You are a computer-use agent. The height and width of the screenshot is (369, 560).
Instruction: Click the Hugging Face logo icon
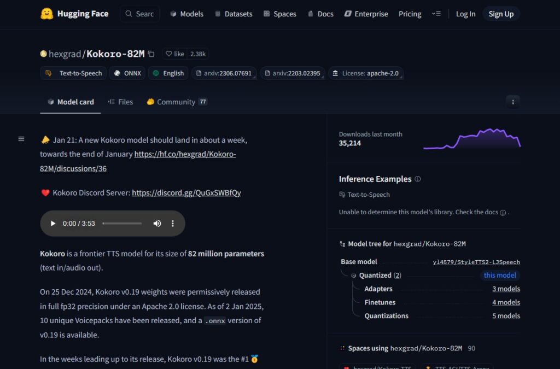click(46, 14)
